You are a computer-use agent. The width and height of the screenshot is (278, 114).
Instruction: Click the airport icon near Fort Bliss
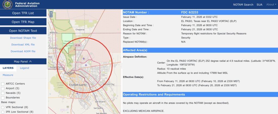point(83,58)
